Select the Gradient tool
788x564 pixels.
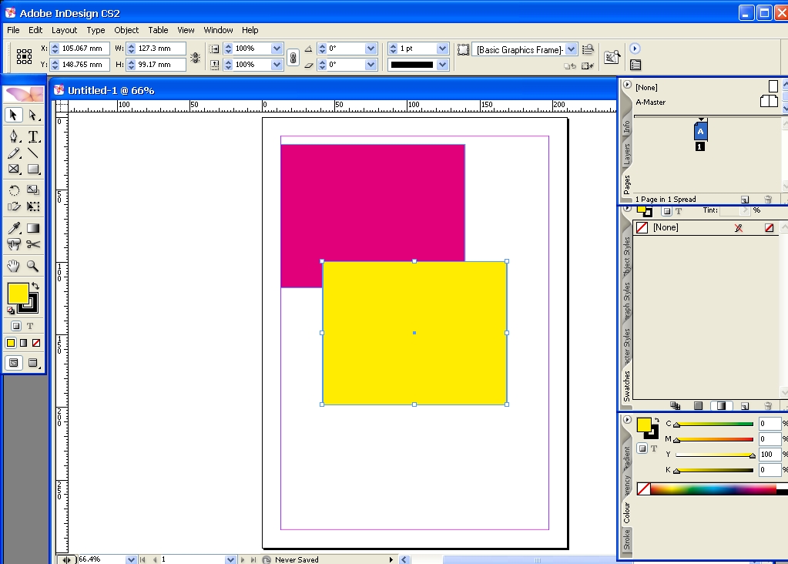point(32,228)
